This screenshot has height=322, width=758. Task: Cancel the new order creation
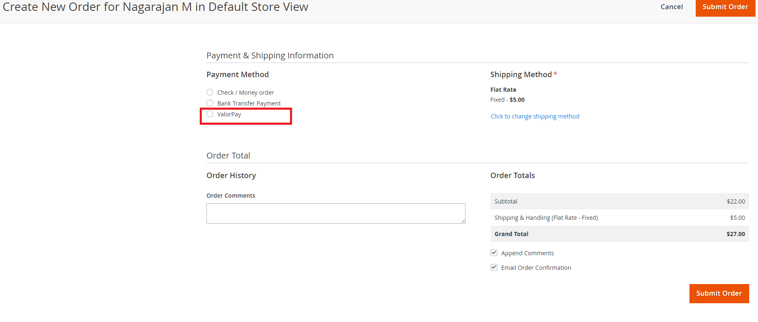point(672,7)
